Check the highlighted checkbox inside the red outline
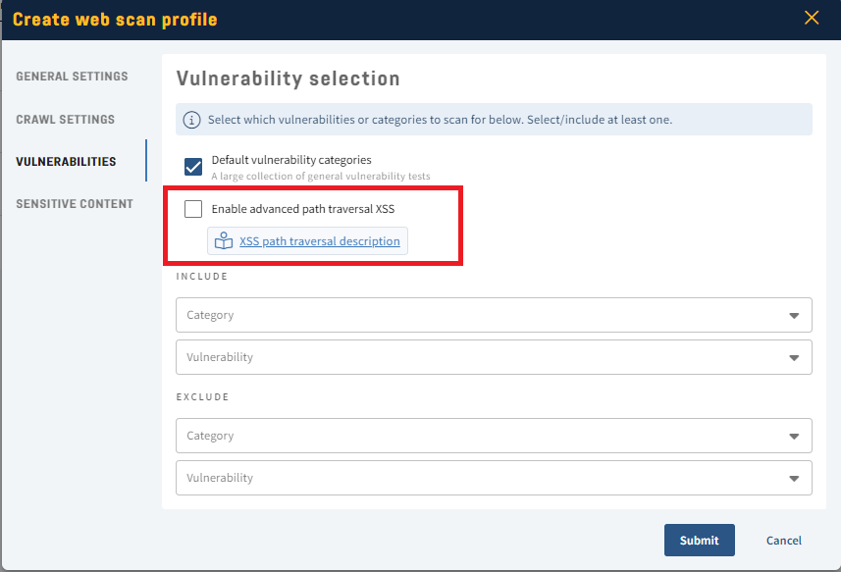 click(x=192, y=209)
